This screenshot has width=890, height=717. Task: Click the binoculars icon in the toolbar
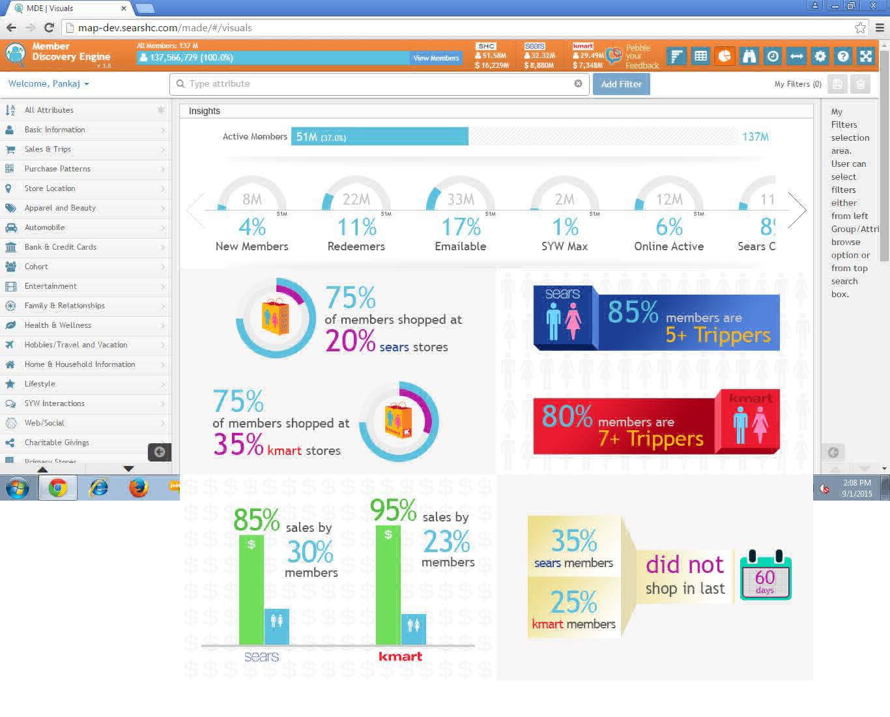click(749, 57)
